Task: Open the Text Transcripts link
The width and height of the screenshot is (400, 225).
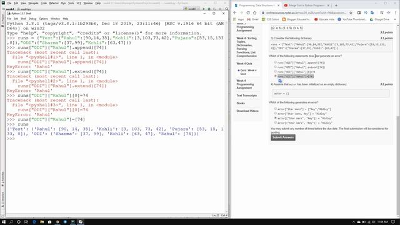Action: coord(247,96)
